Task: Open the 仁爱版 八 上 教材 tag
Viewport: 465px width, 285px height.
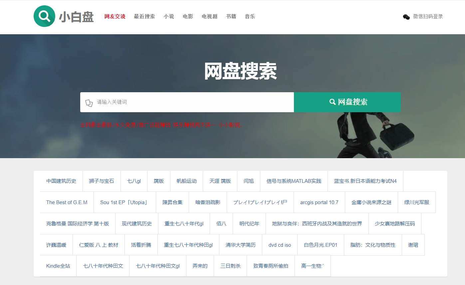Action: [x=99, y=245]
